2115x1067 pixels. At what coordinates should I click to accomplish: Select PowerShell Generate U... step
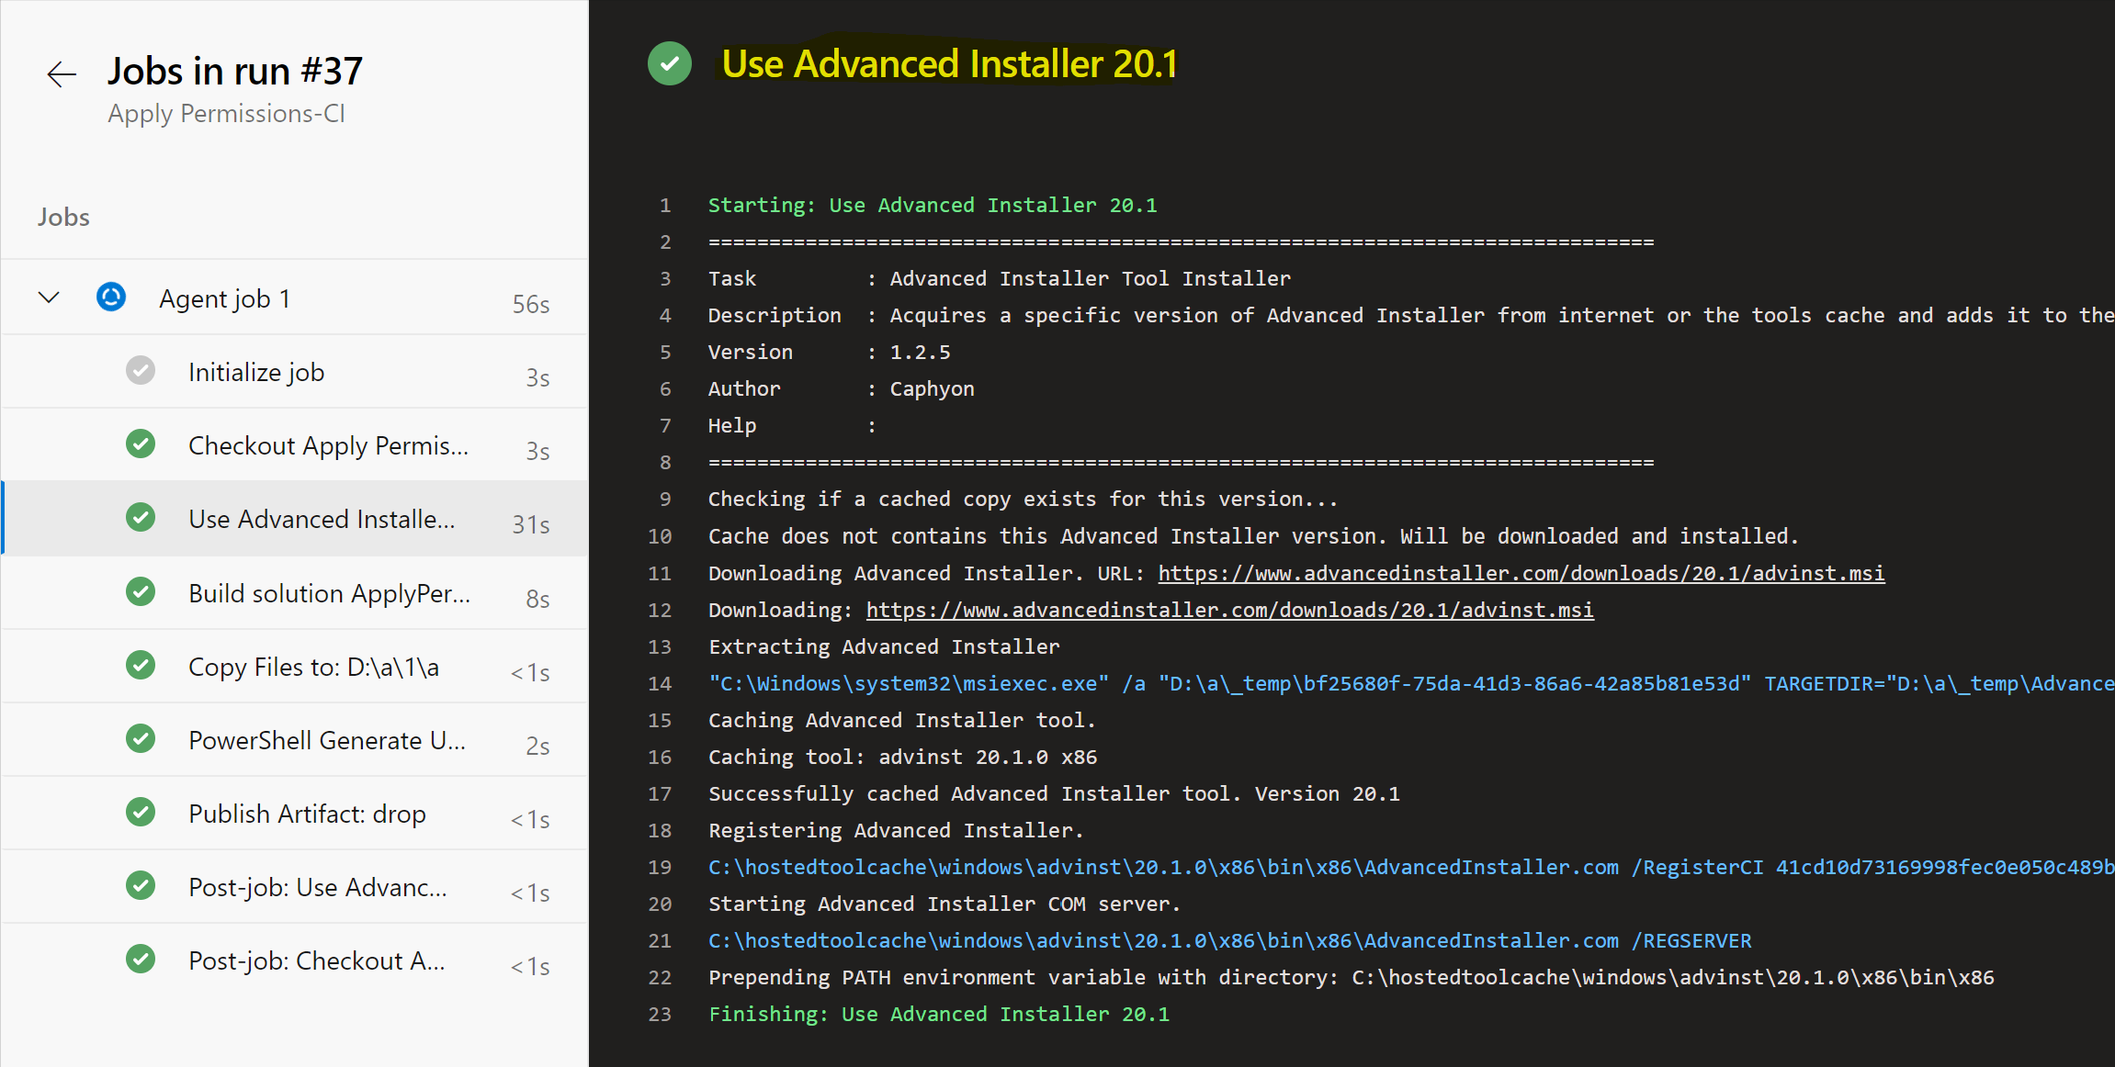tap(326, 740)
